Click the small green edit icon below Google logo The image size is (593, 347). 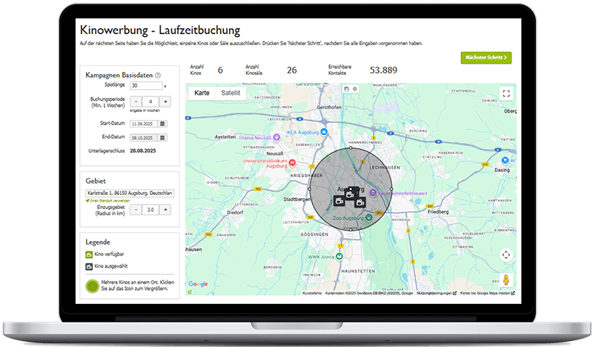pyautogui.click(x=190, y=292)
